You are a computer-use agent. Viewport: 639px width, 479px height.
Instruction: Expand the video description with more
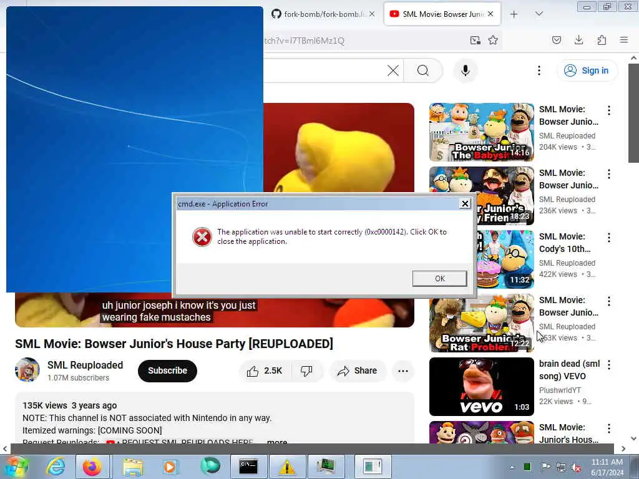coord(277,441)
